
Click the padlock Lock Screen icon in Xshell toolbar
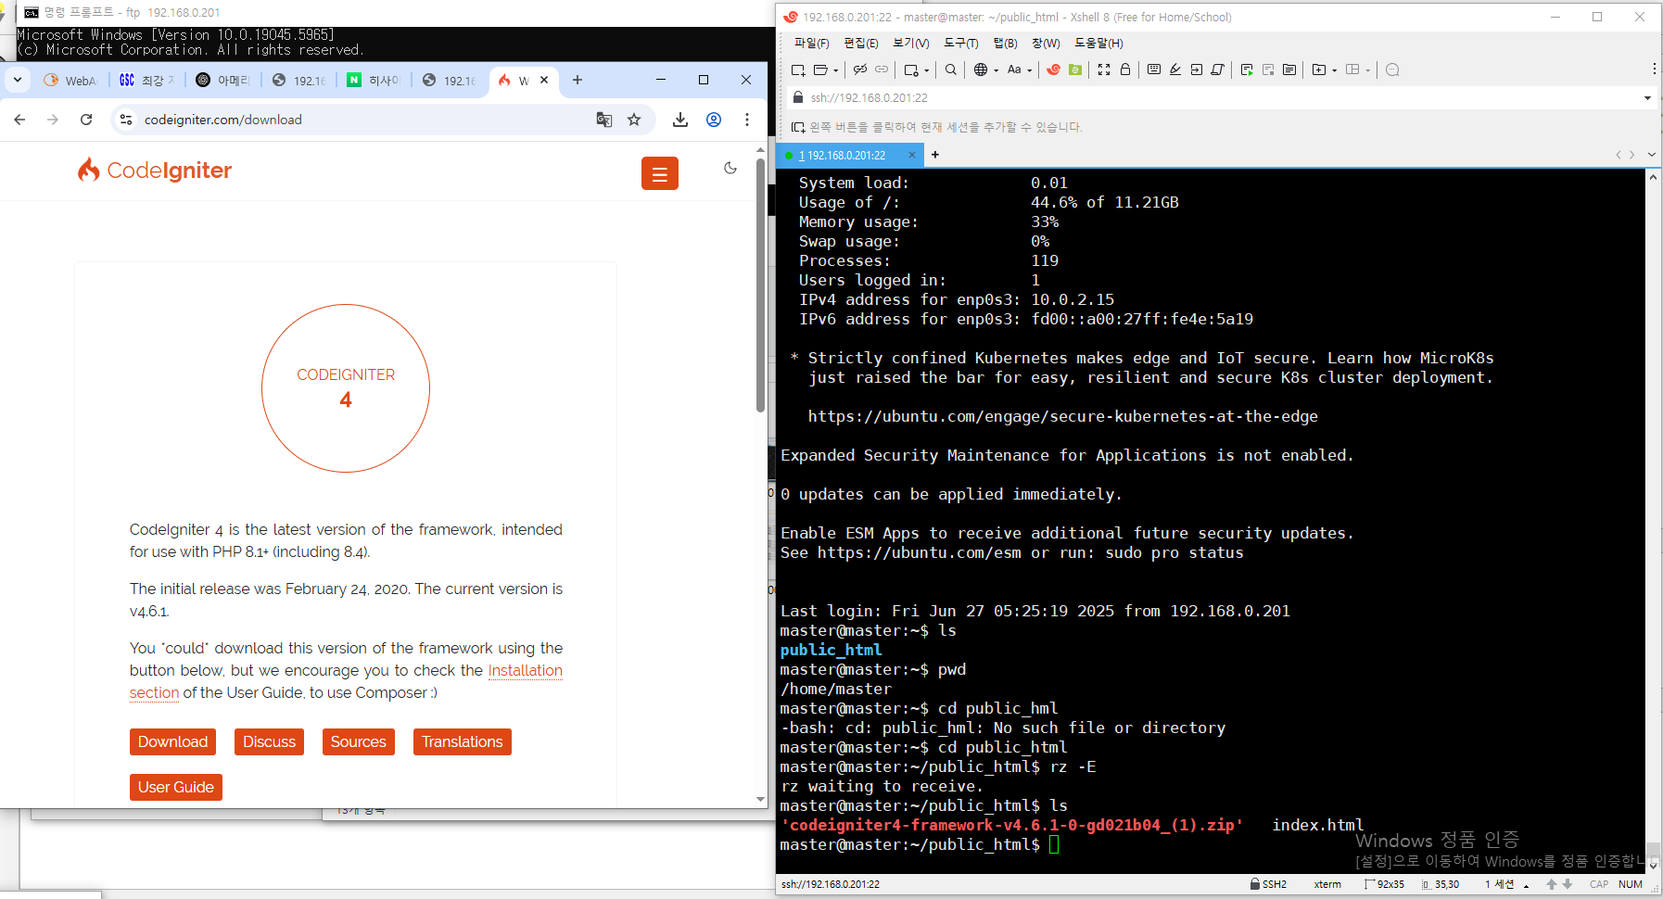tap(1125, 70)
